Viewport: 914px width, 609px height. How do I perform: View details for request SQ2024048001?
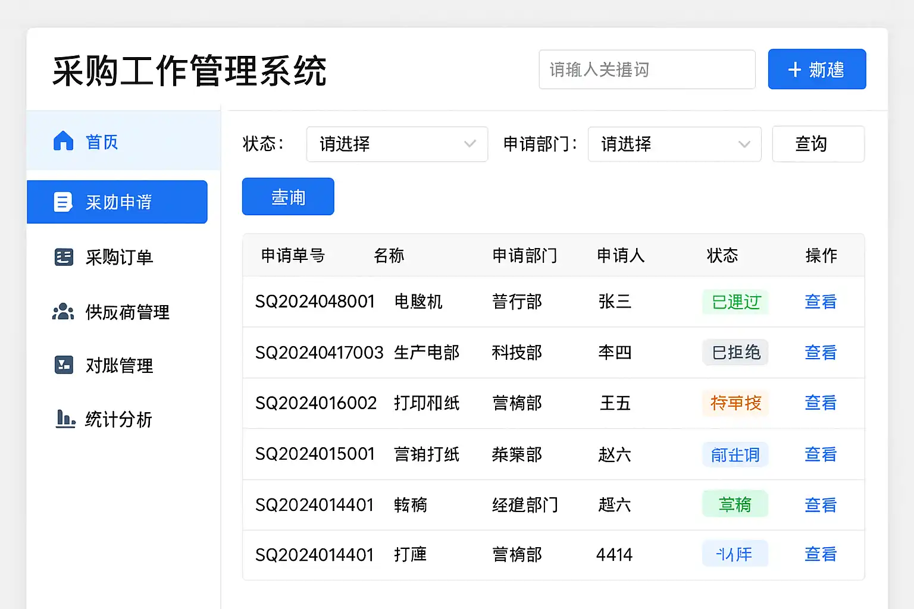820,302
